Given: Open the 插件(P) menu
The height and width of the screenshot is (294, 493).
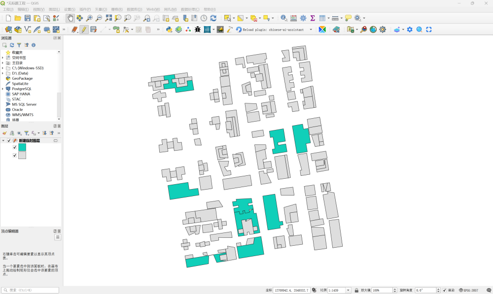Looking at the screenshot, I should coord(85,9).
